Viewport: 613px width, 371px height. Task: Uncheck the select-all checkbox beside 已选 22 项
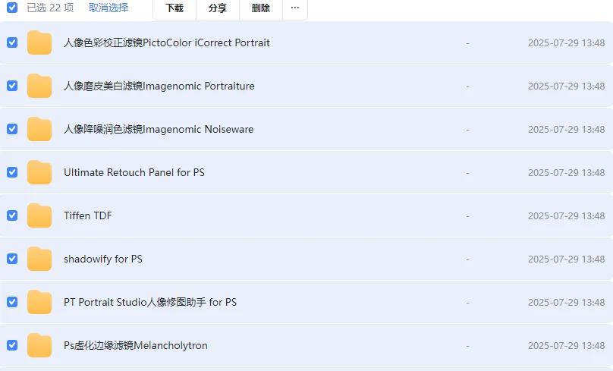(12, 8)
